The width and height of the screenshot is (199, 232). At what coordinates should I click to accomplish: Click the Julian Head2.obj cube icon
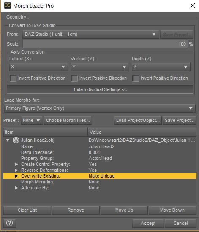click(x=16, y=140)
